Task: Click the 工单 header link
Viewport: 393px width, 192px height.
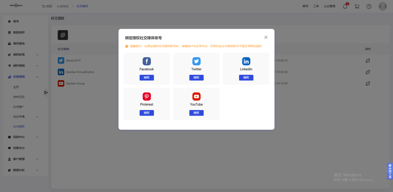Action: coord(316,6)
